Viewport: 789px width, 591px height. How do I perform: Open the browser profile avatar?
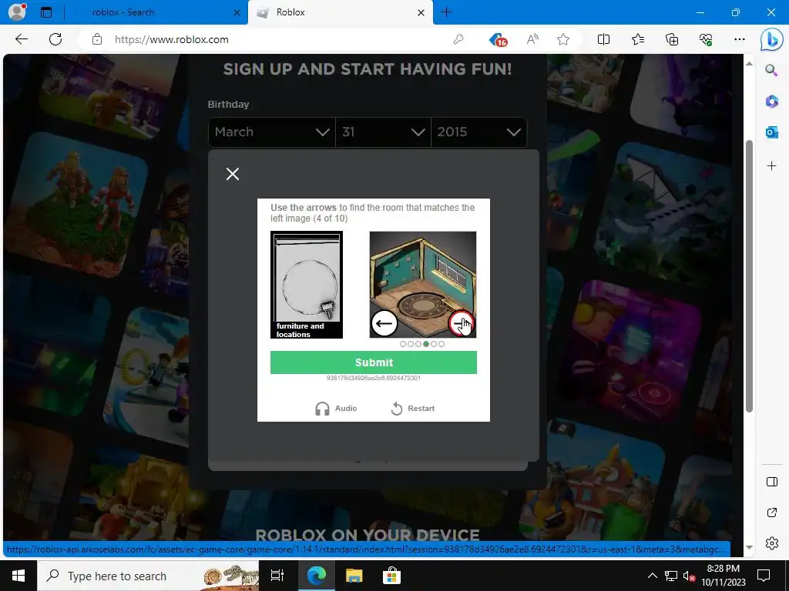17,12
